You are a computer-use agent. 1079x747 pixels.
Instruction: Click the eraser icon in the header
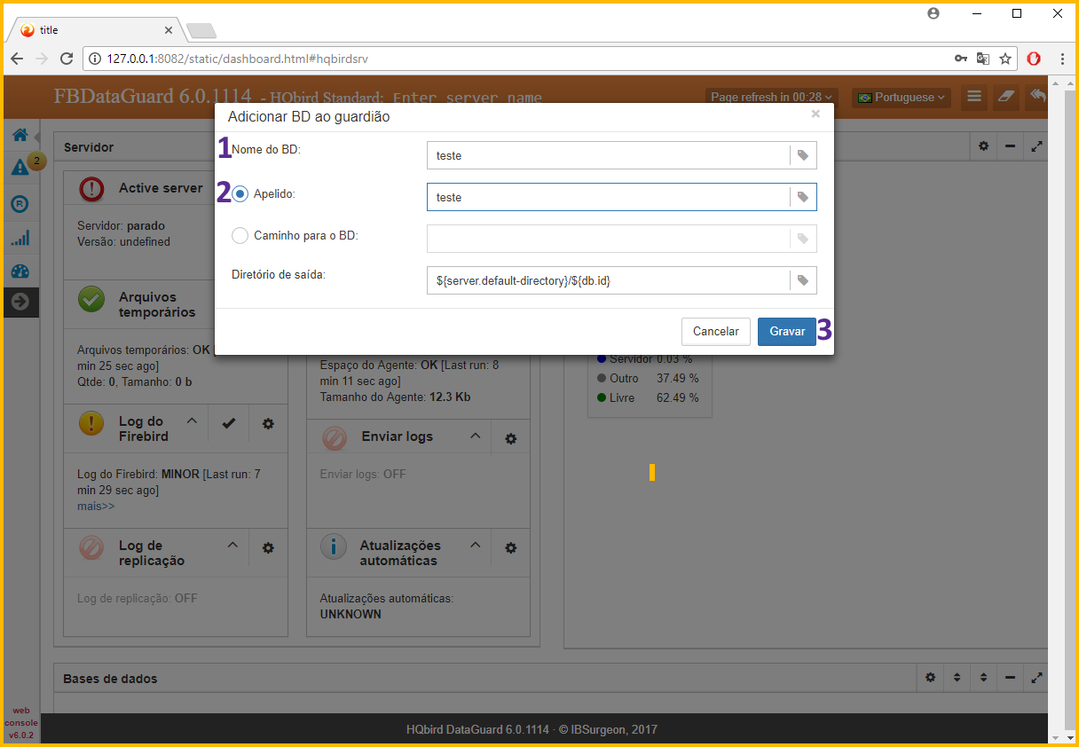1006,97
